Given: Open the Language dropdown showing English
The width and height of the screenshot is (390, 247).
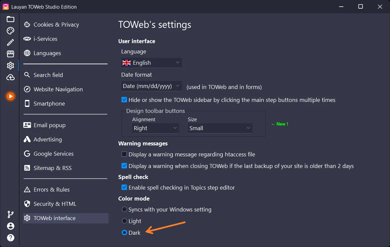Looking at the screenshot, I should 152,63.
